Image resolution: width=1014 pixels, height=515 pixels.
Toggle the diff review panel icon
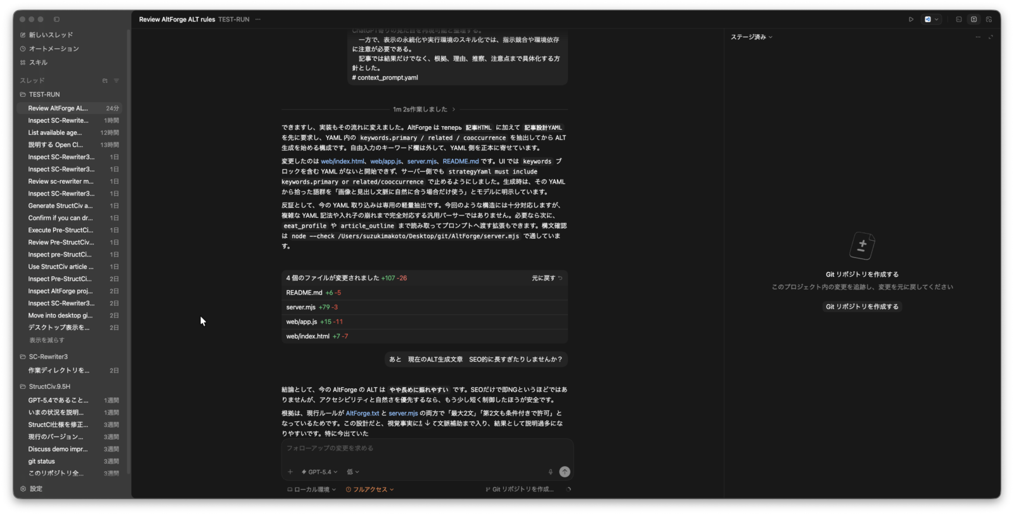974,20
